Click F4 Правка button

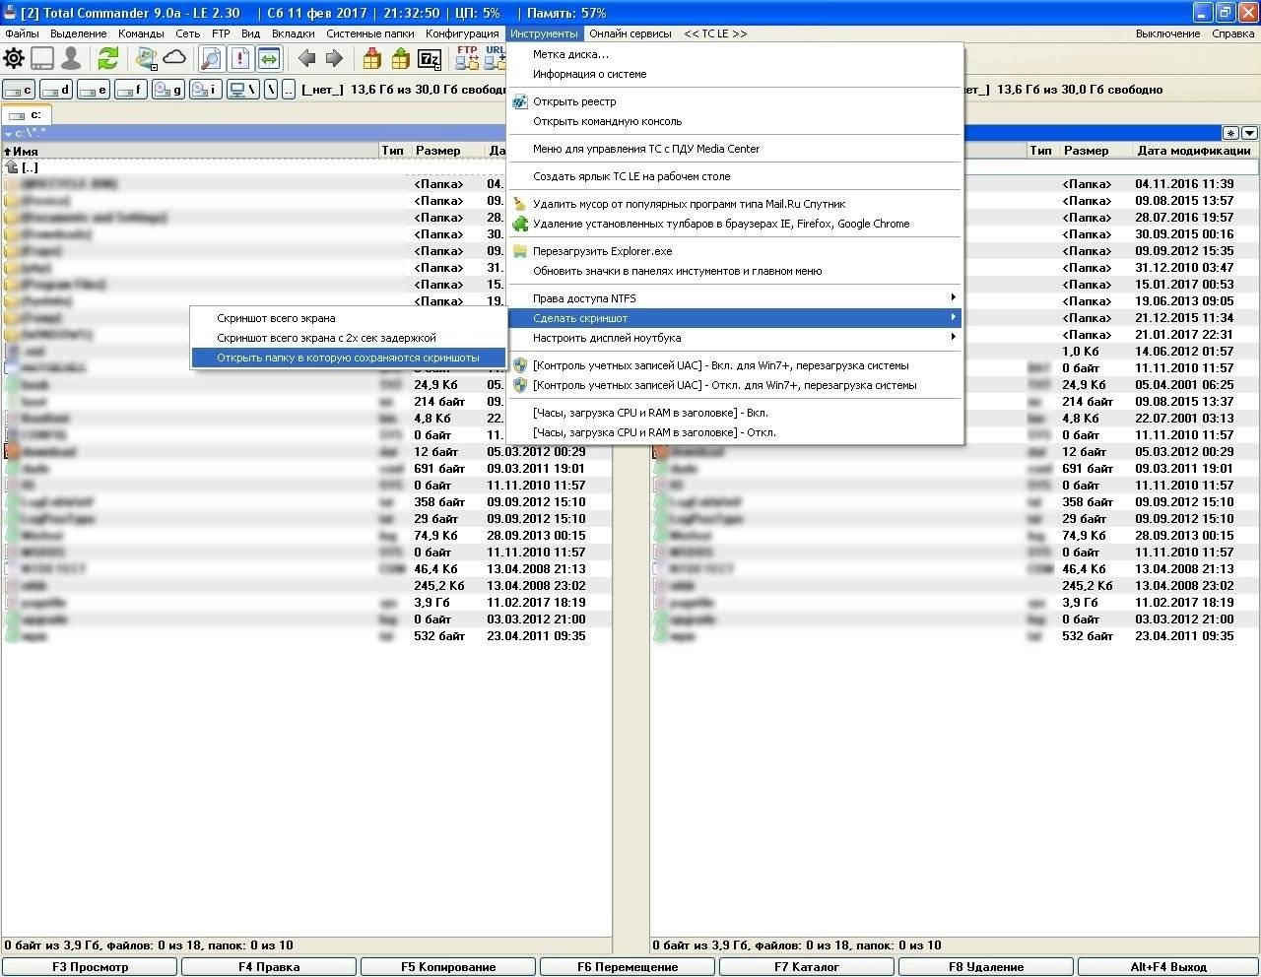click(x=269, y=967)
